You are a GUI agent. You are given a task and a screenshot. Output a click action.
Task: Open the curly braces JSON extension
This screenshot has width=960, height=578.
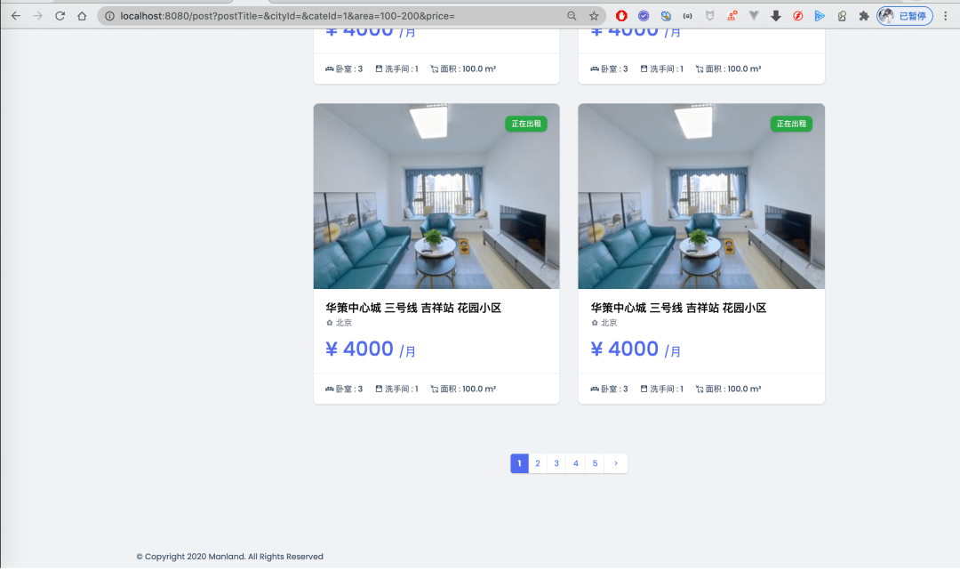coord(687,16)
